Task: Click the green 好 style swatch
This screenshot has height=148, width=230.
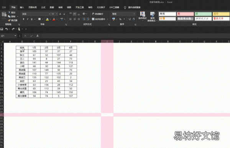Action: [x=203, y=14]
